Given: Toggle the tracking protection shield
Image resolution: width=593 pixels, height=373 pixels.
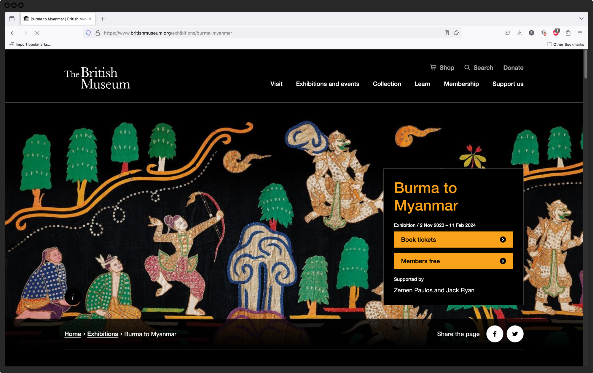Looking at the screenshot, I should (88, 33).
